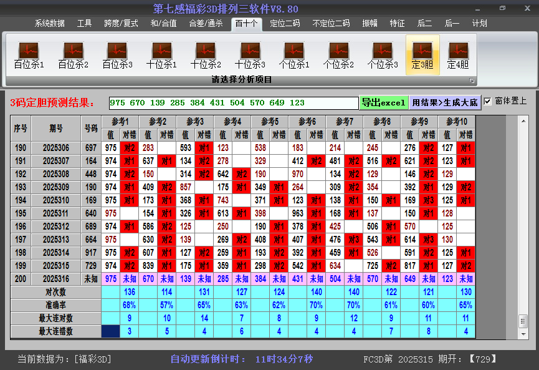
Task: Toggle the 窗体置上 checkbox
Action: [x=488, y=101]
